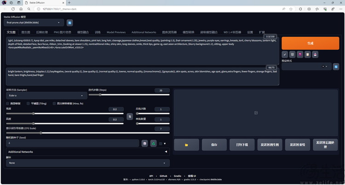Click the orange 生成 generate button

pyautogui.click(x=310, y=43)
